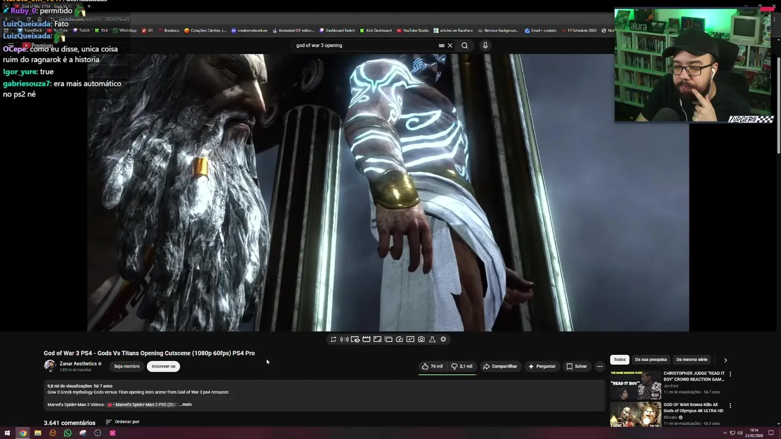Viewport: 781px width, 439px height.
Task: Show more filter chips with right chevron
Action: 725,360
